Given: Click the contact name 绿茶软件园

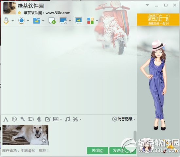Looking at the screenshot, I should [31, 6].
